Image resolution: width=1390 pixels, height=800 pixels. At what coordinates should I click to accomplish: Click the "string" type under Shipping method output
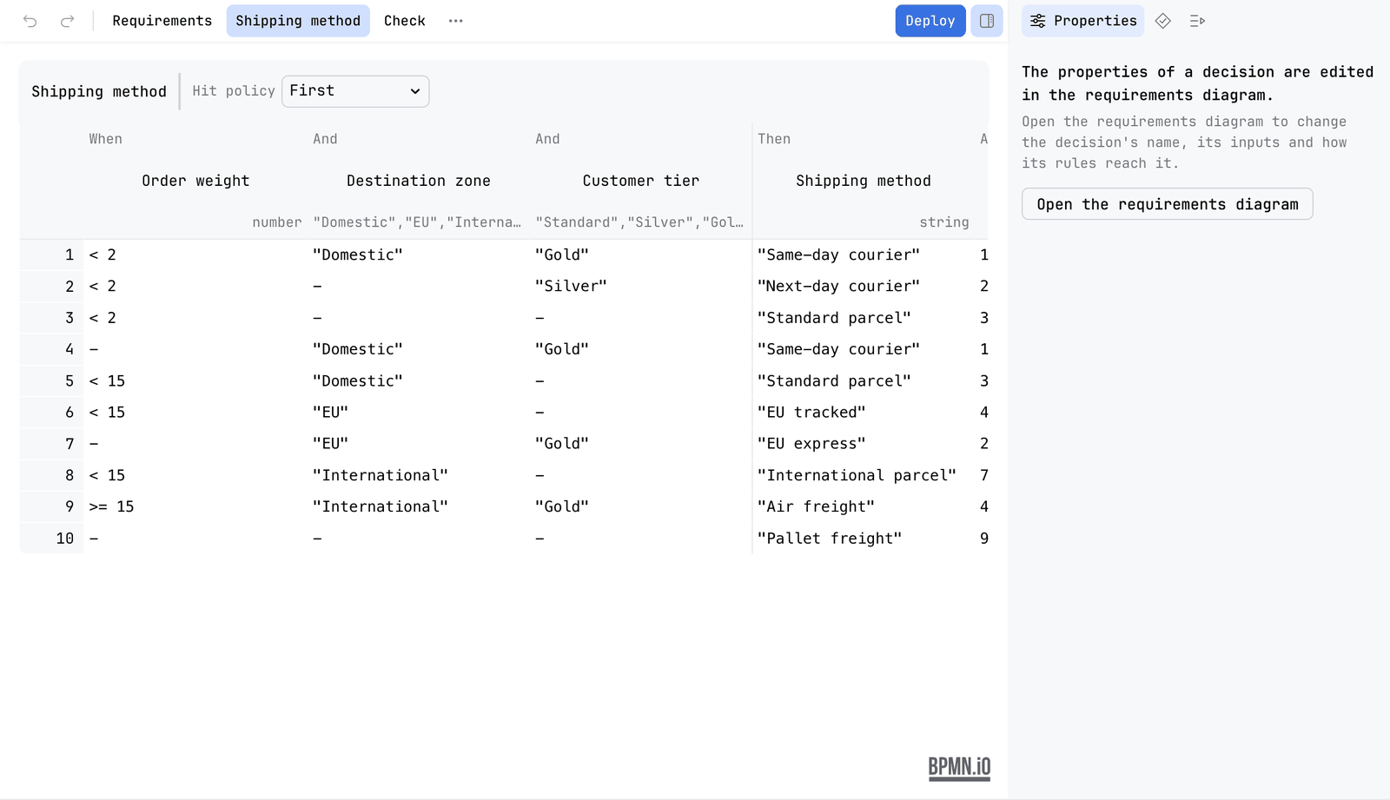944,222
